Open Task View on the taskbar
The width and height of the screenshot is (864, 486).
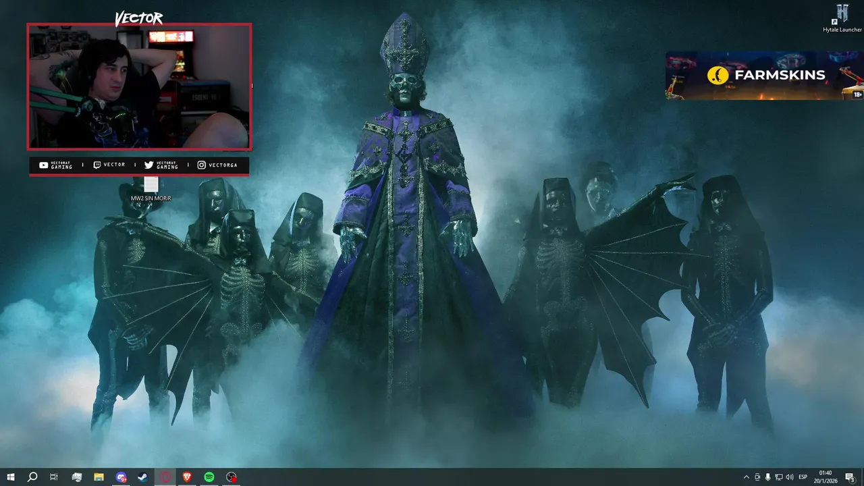coord(54,477)
